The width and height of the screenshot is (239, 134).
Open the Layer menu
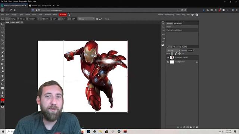pos(21,15)
